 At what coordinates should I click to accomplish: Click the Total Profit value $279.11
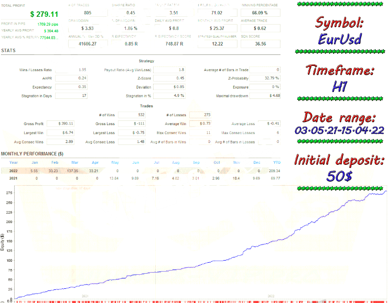tap(45, 13)
